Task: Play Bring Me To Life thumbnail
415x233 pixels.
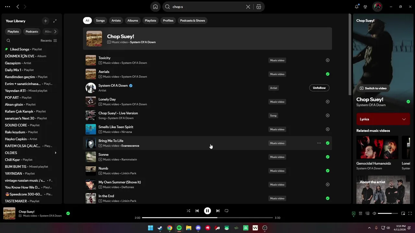Action: point(91,143)
